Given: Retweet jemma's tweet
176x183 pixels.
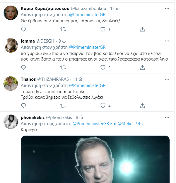Looking at the screenshot, I should coord(63,68).
